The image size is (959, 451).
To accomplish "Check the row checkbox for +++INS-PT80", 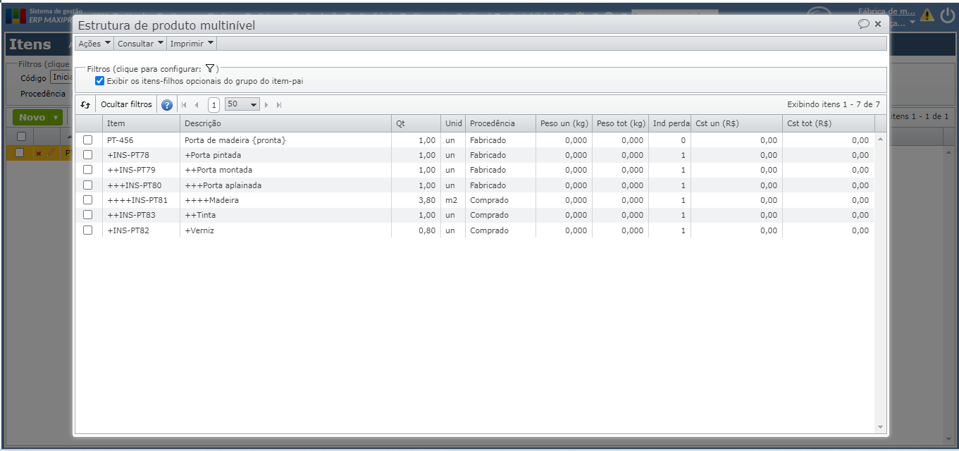I will click(88, 185).
